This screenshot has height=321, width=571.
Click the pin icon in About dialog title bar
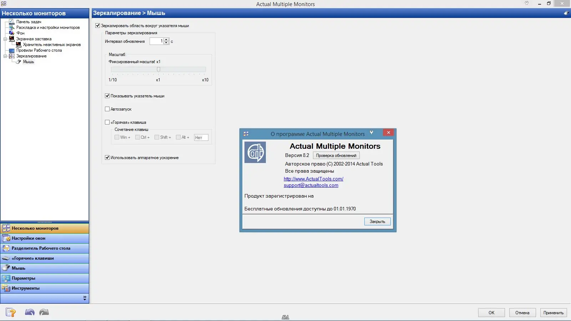pyautogui.click(x=372, y=133)
